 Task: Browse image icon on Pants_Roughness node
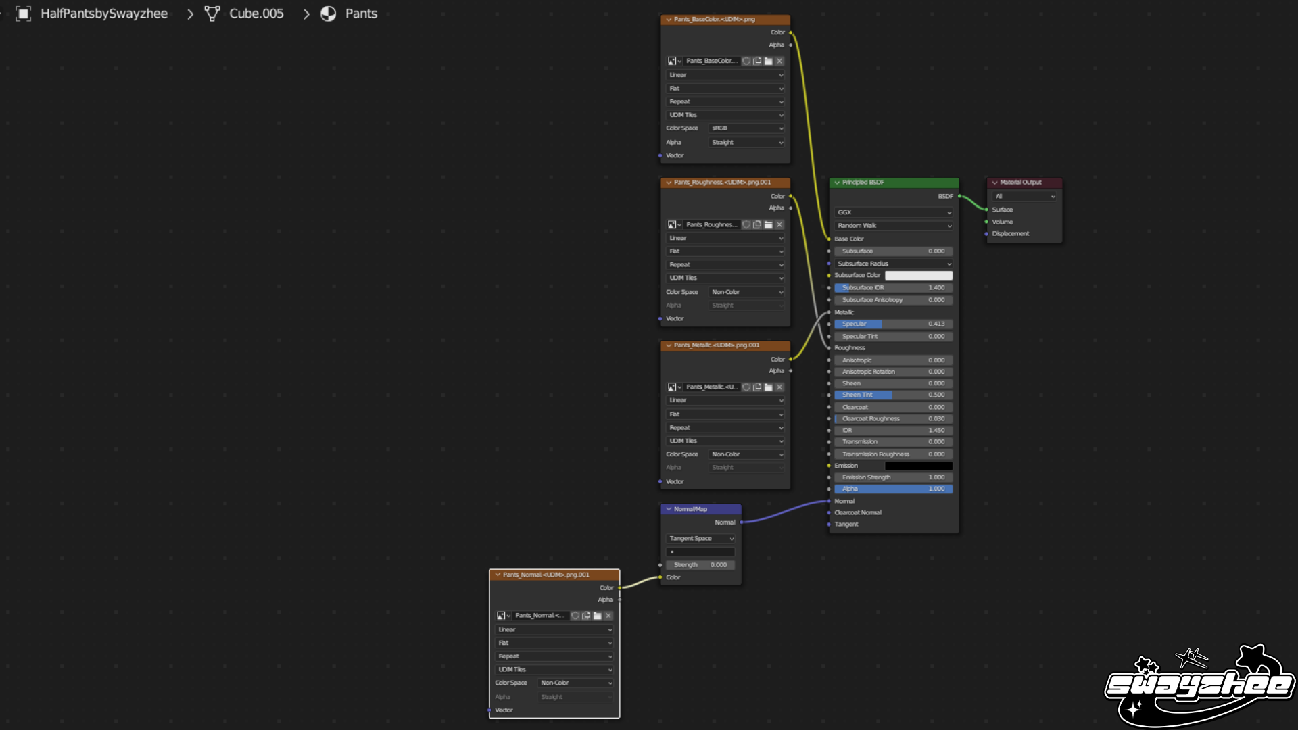point(674,224)
